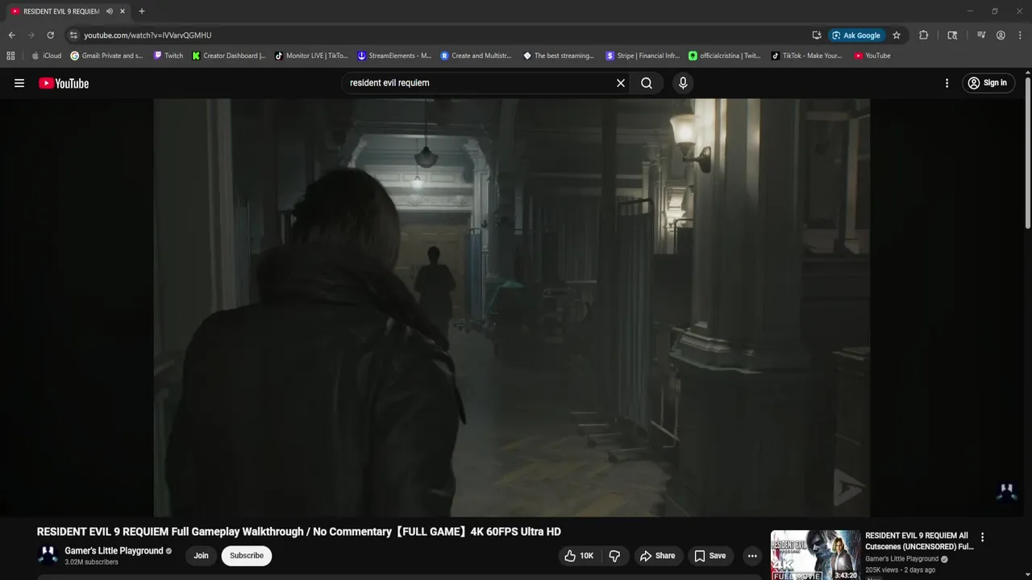Image resolution: width=1032 pixels, height=580 pixels.
Task: Open the Chrome profile avatar icon
Action: 1001,35
